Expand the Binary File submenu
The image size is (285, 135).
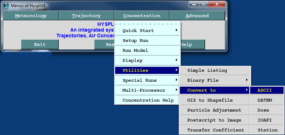pyautogui.click(x=215, y=80)
